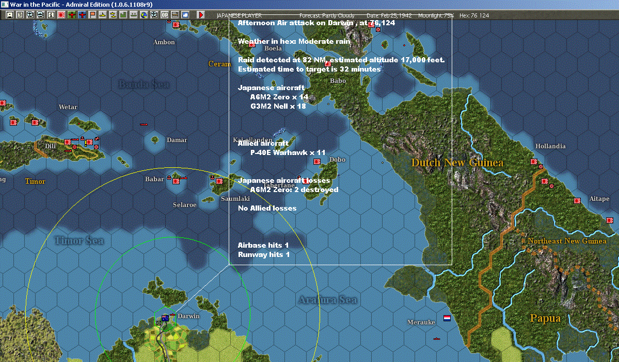This screenshot has width=619, height=362.
Task: Click the Ambon town label
Action: [164, 42]
